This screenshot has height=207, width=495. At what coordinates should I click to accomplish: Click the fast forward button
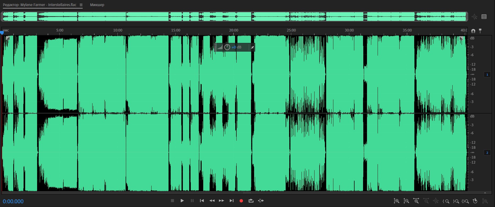[222, 201]
